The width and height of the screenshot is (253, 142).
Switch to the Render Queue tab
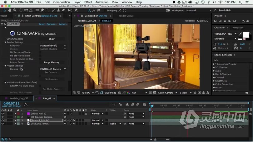(126, 16)
